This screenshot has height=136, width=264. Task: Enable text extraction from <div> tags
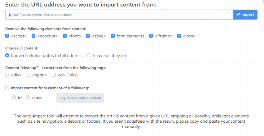pyautogui.click(x=7, y=75)
